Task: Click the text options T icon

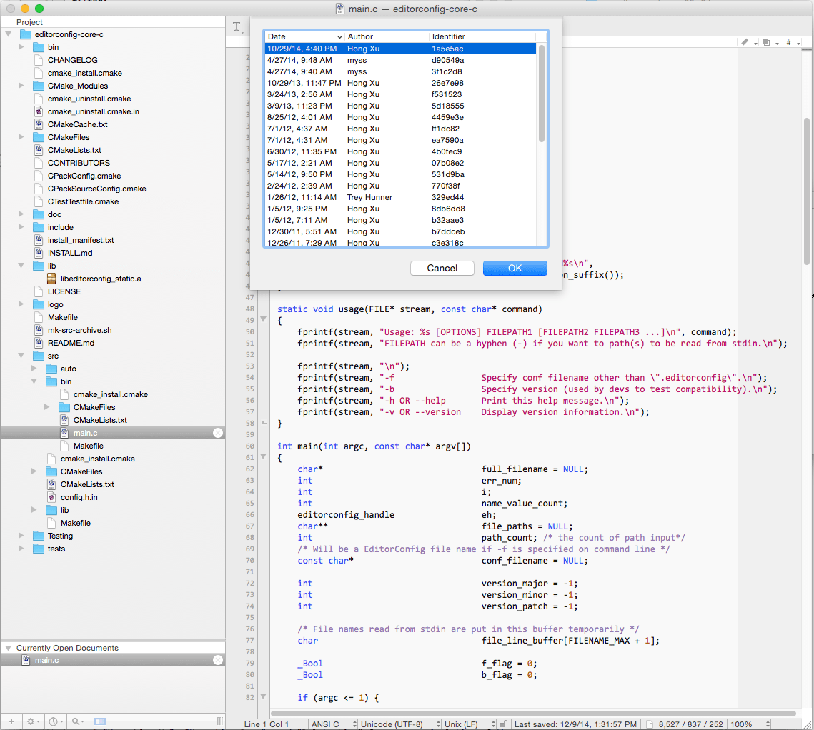Action: point(237,27)
